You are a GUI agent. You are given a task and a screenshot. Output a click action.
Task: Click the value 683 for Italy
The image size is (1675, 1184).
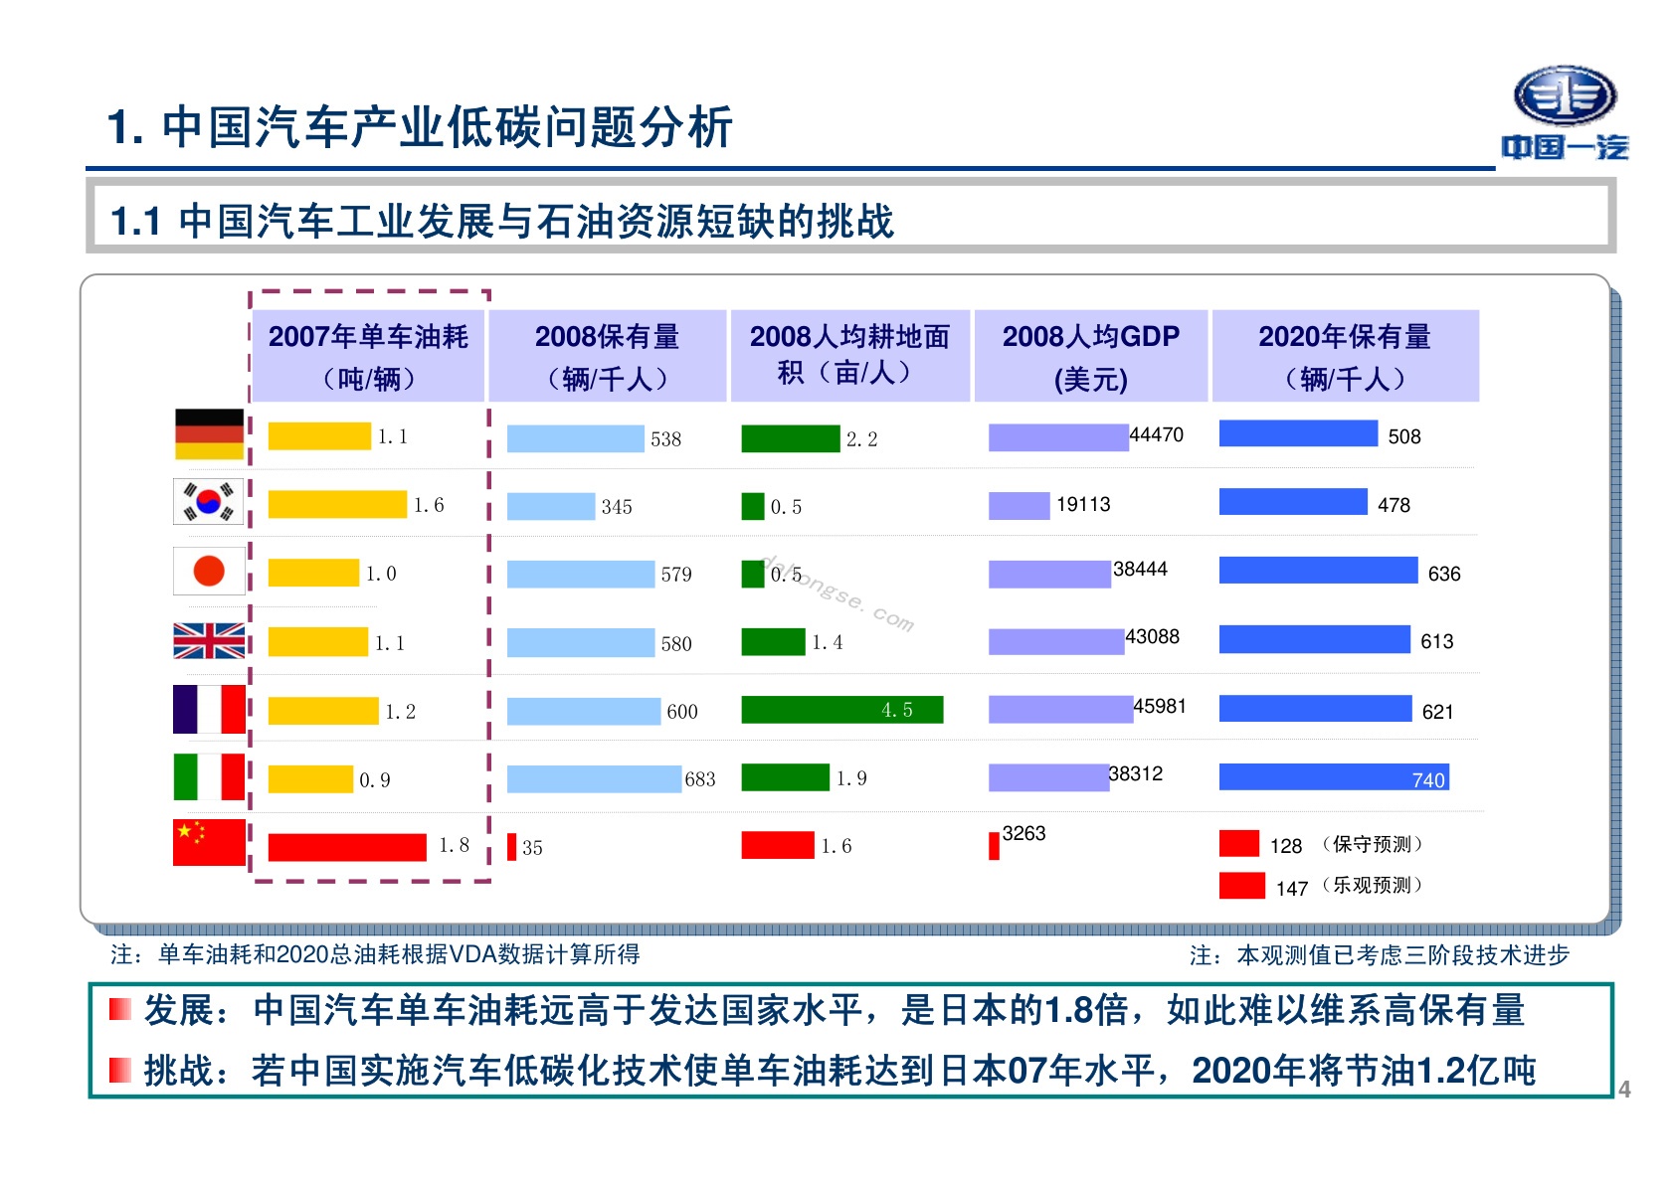click(700, 779)
